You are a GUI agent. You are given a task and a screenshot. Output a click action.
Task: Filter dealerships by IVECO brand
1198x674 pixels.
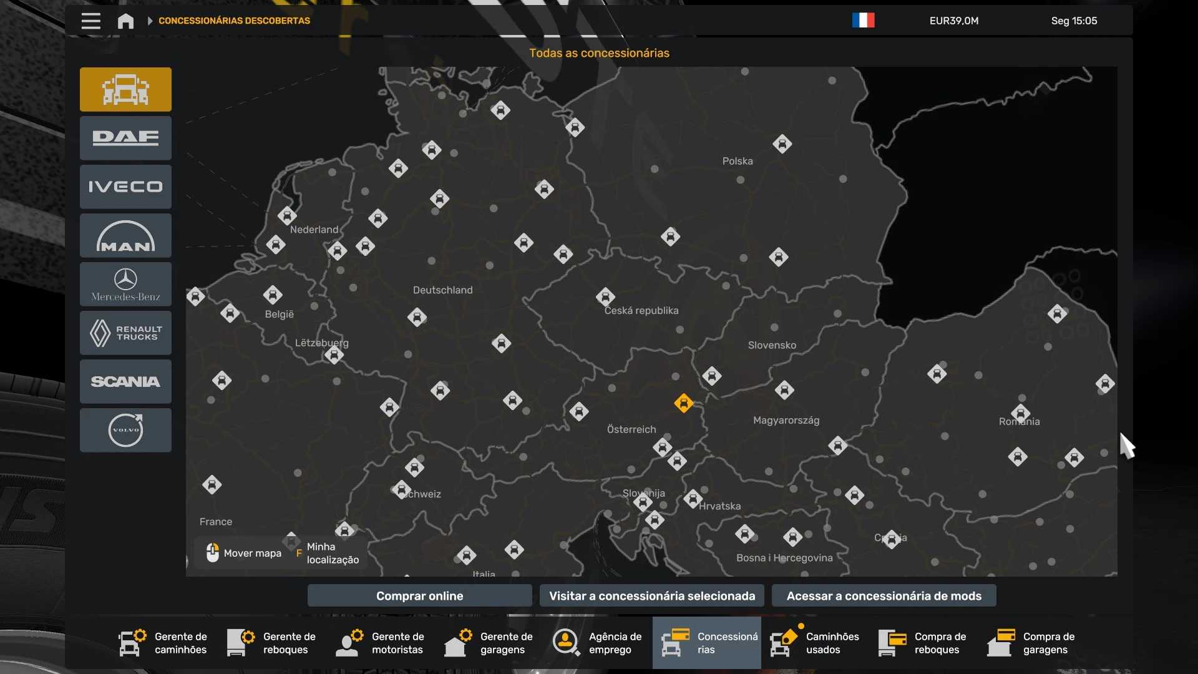125,187
